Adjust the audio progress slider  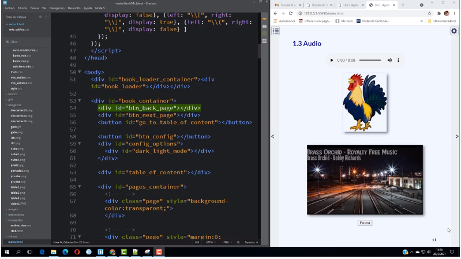coord(370,60)
